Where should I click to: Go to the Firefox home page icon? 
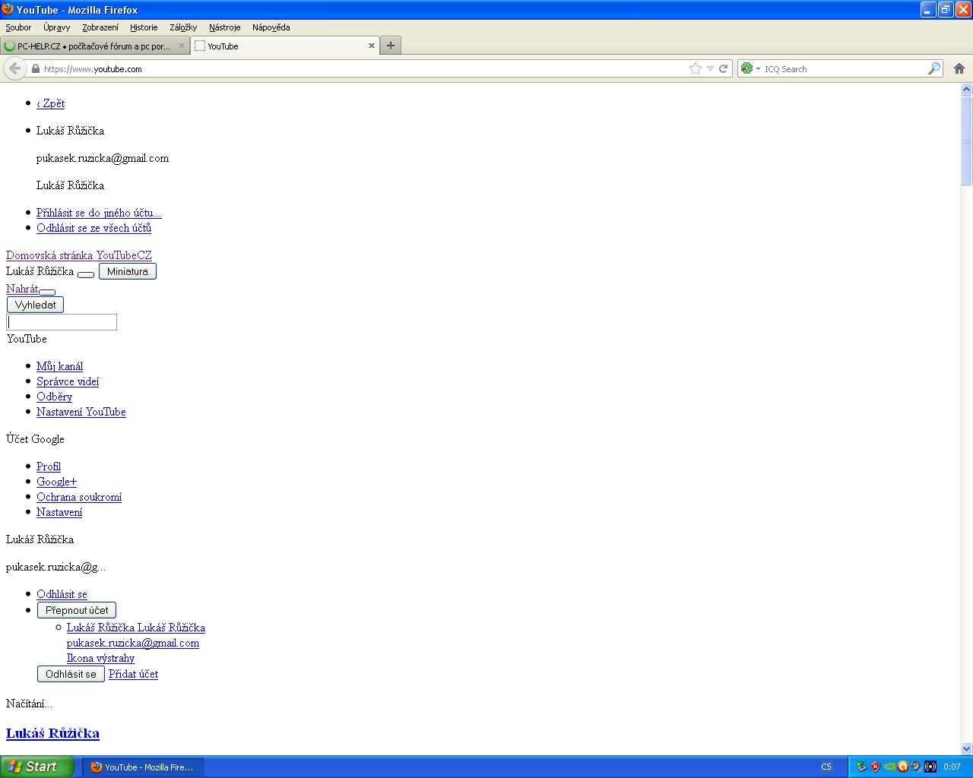click(959, 68)
